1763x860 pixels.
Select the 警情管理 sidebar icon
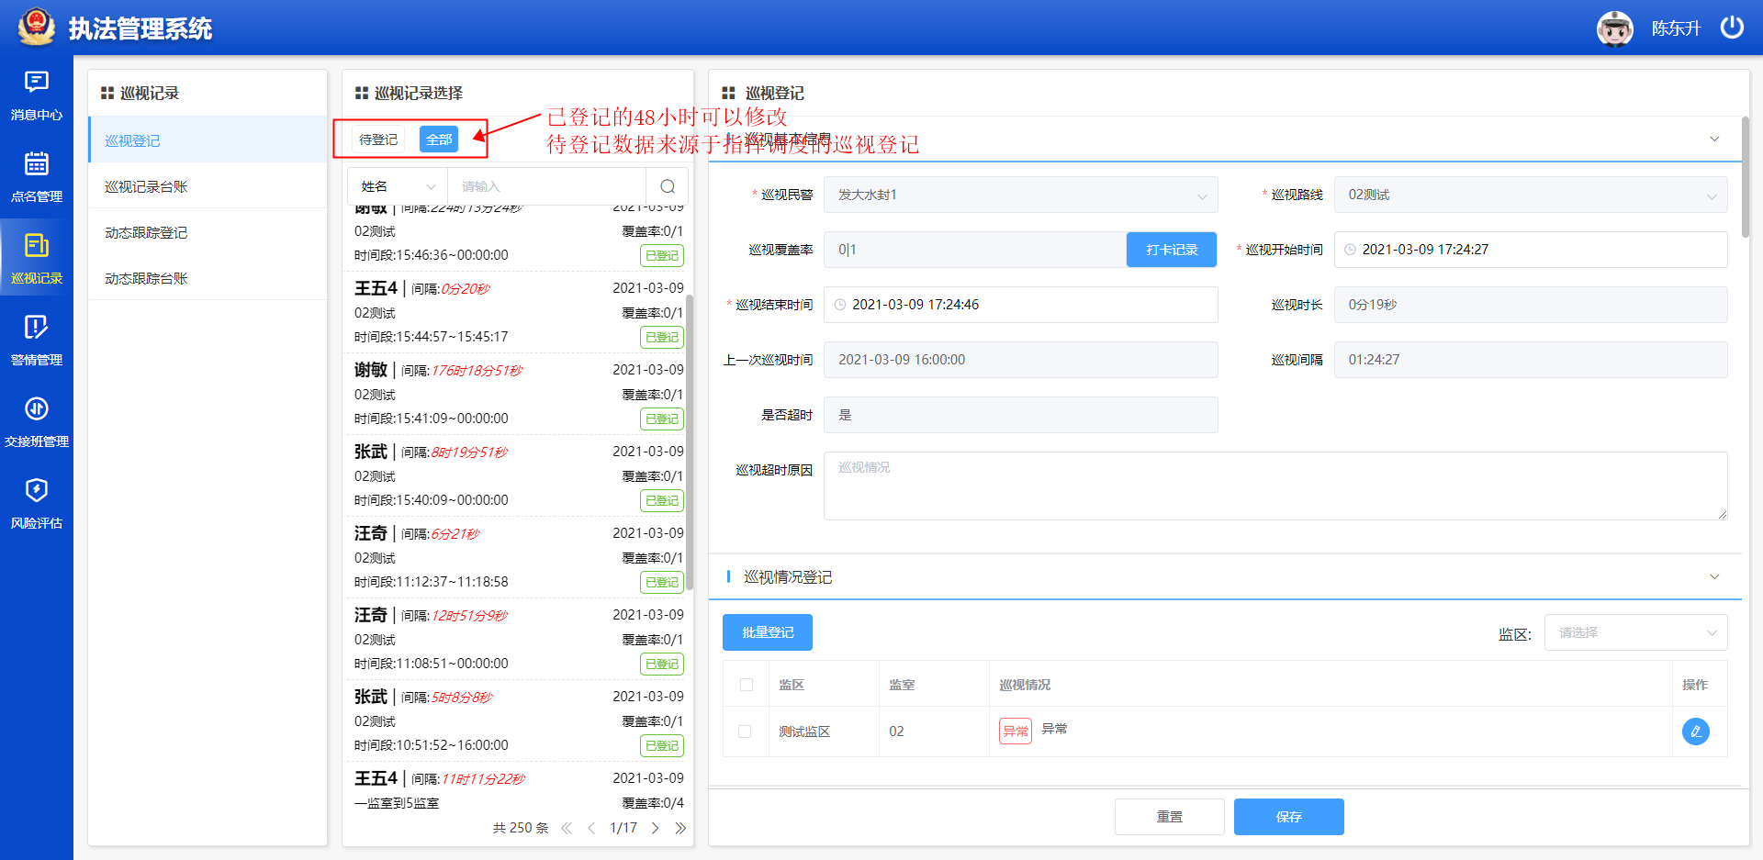[37, 329]
